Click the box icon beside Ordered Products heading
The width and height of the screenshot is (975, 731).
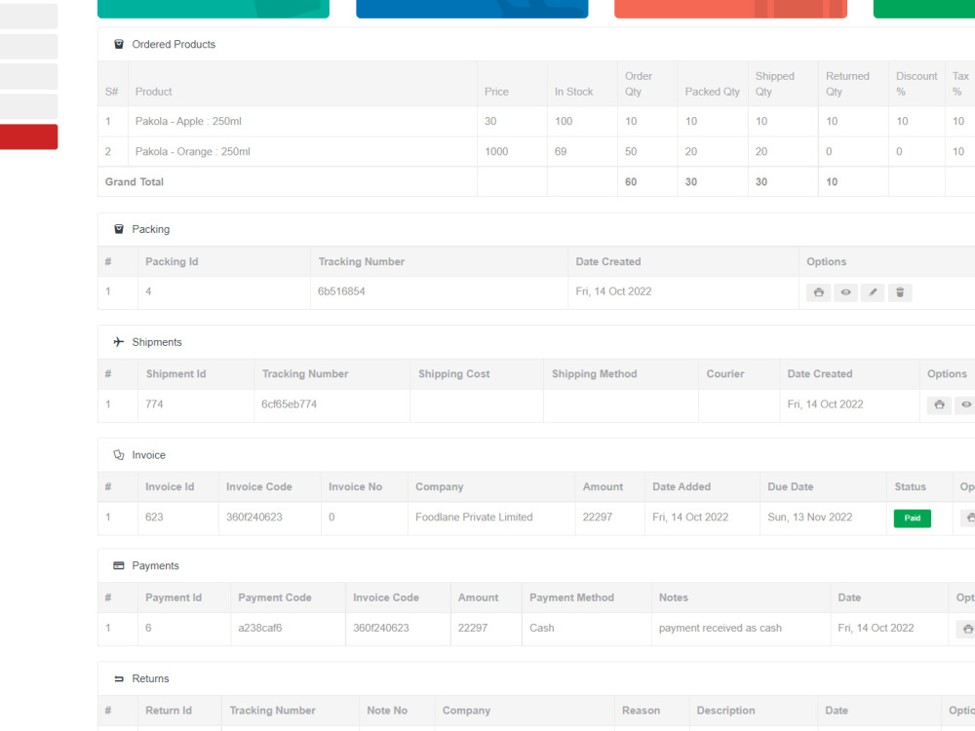pos(119,44)
